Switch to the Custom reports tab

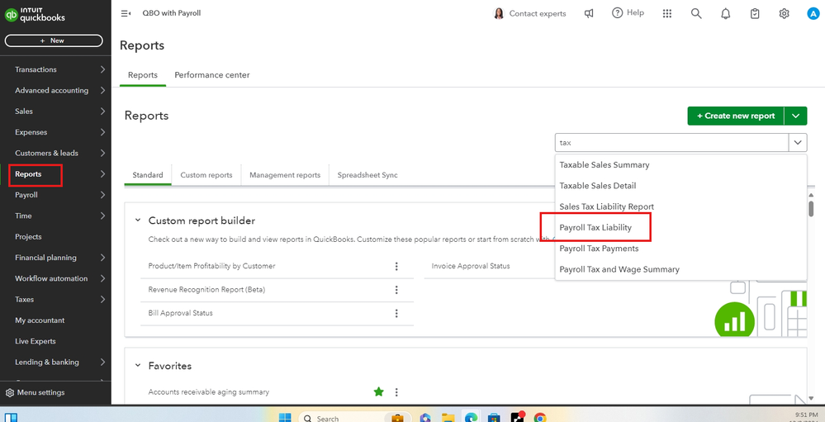[x=206, y=175]
